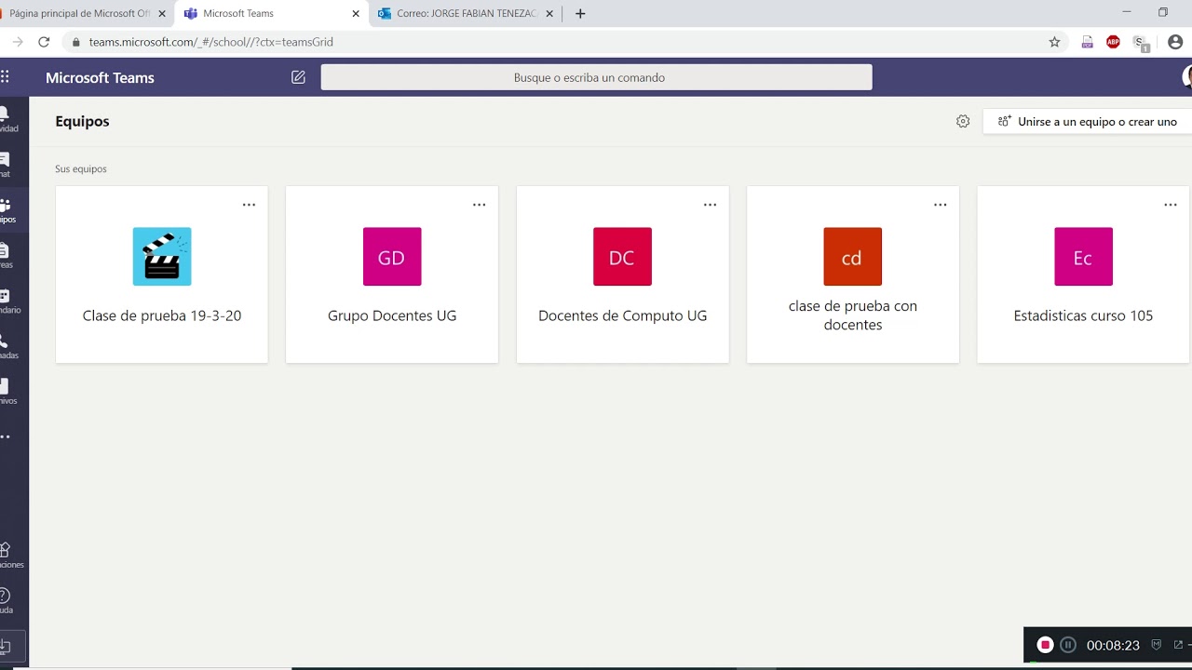
Task: Reload the page in the browser
Action: coord(44,42)
